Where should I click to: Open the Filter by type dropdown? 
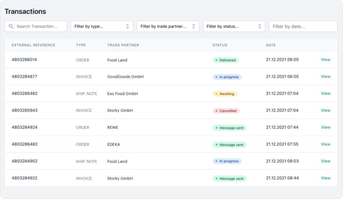coord(102,26)
